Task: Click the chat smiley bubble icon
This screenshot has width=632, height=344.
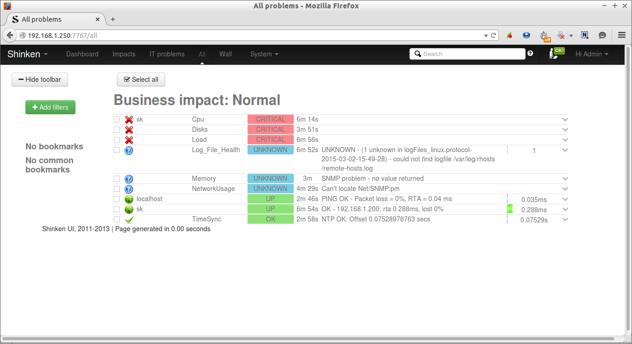Action: coord(602,35)
